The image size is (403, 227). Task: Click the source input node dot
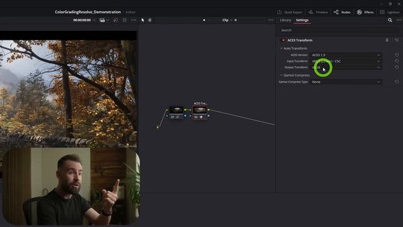pyautogui.click(x=157, y=127)
